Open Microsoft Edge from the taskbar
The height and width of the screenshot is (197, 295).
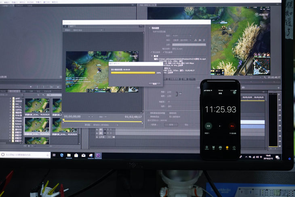pos(61,155)
